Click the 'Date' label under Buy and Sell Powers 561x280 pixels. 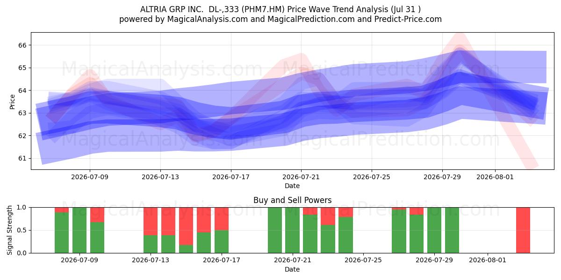click(x=292, y=269)
